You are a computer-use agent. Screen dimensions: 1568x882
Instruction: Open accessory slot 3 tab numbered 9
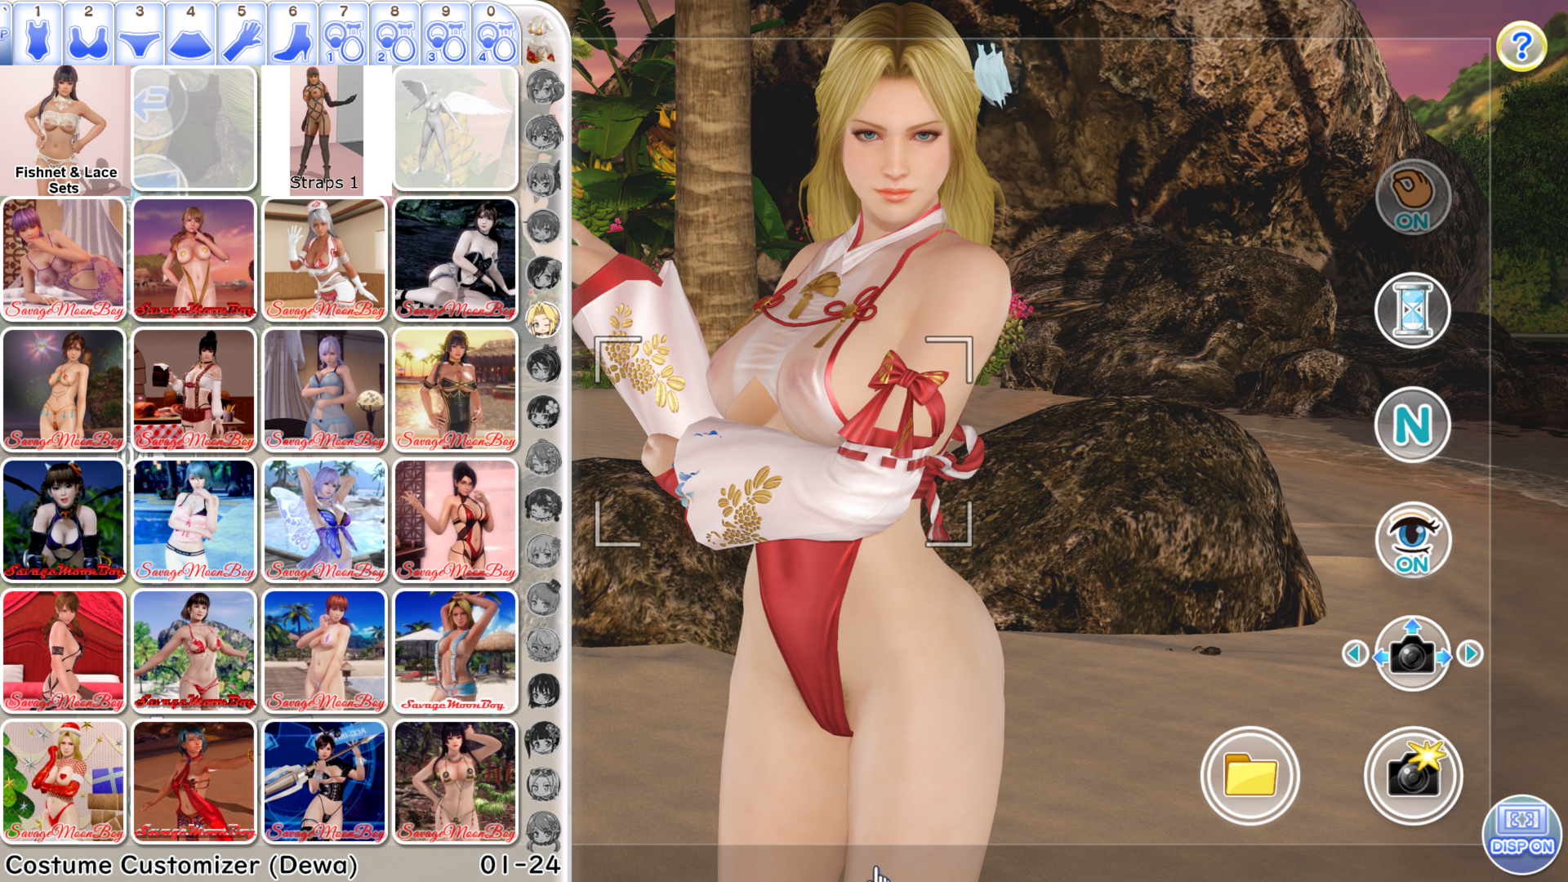(446, 34)
